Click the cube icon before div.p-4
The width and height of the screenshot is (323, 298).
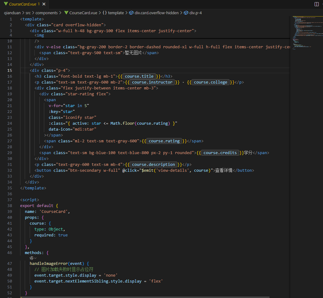click(186, 13)
